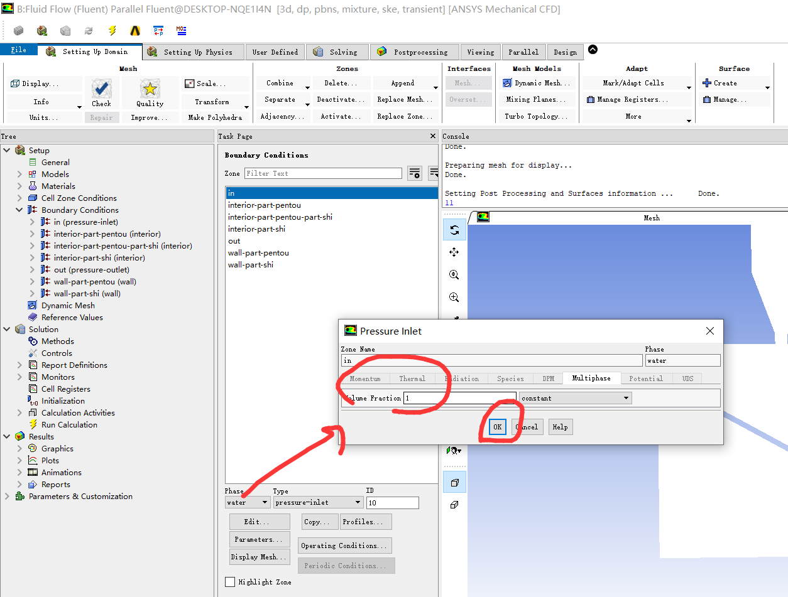The image size is (788, 597).
Task: Expand the Materials tree node
Action: [19, 186]
